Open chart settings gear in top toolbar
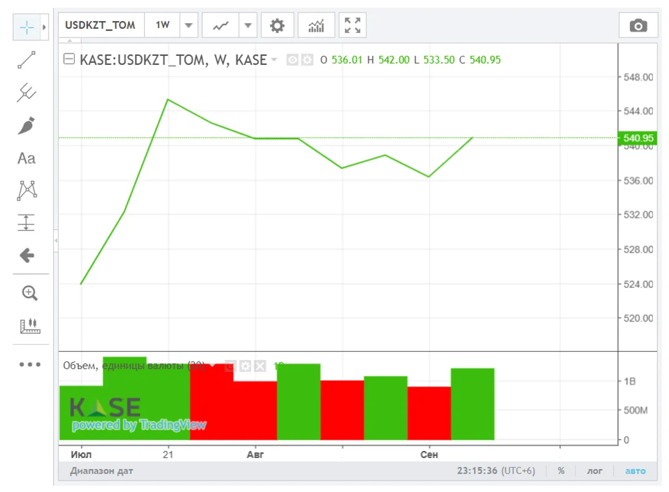669x492 pixels. coord(277,26)
